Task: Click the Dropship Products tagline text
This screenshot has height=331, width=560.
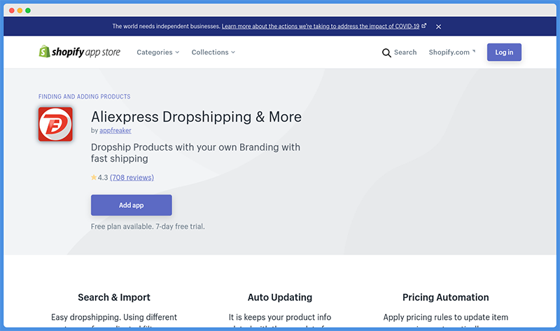Action: tap(195, 153)
